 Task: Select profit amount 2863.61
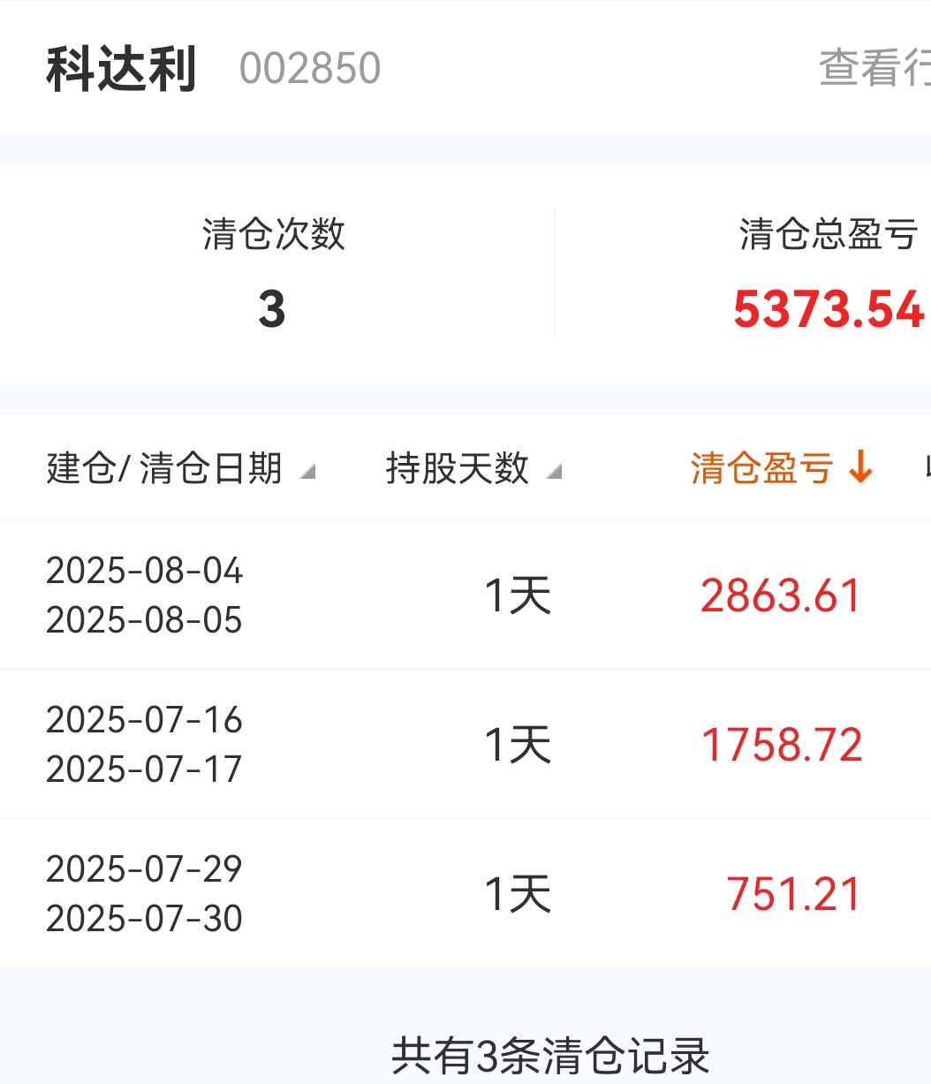[781, 595]
